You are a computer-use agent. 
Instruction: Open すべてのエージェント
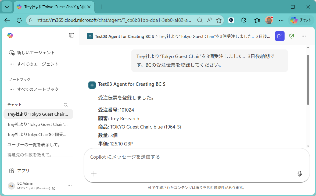(34, 64)
